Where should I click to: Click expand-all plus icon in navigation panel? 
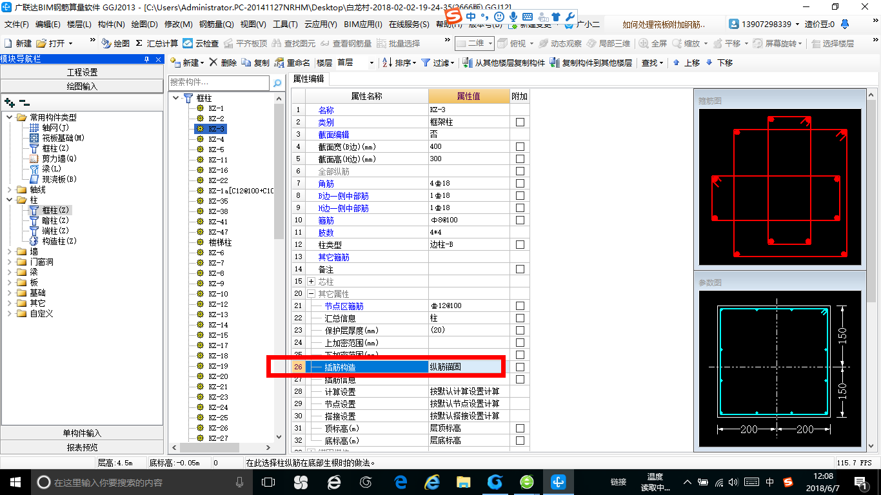[10, 102]
